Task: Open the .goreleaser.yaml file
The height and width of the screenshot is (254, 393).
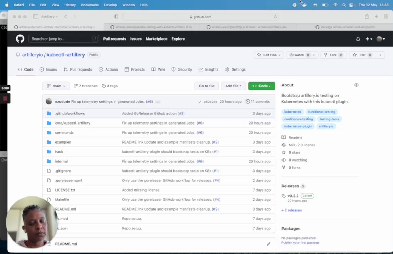Action: point(68,180)
